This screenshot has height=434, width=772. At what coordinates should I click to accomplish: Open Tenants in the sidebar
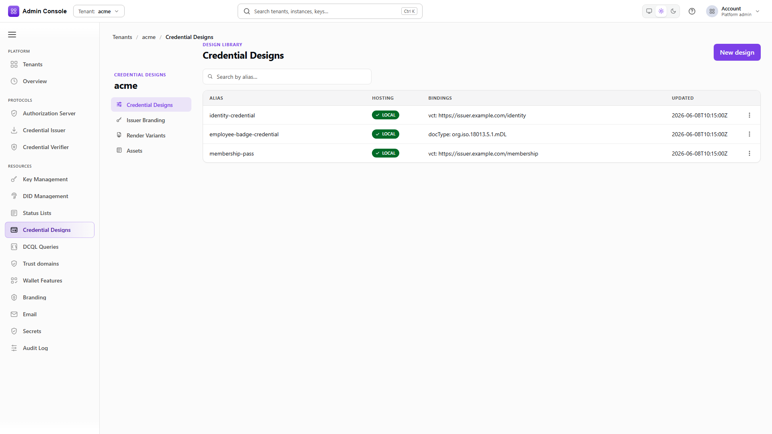click(49, 64)
